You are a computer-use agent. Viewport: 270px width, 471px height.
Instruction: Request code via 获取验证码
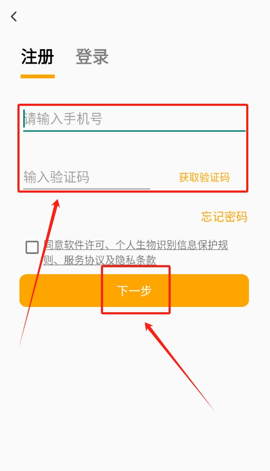[x=204, y=177]
